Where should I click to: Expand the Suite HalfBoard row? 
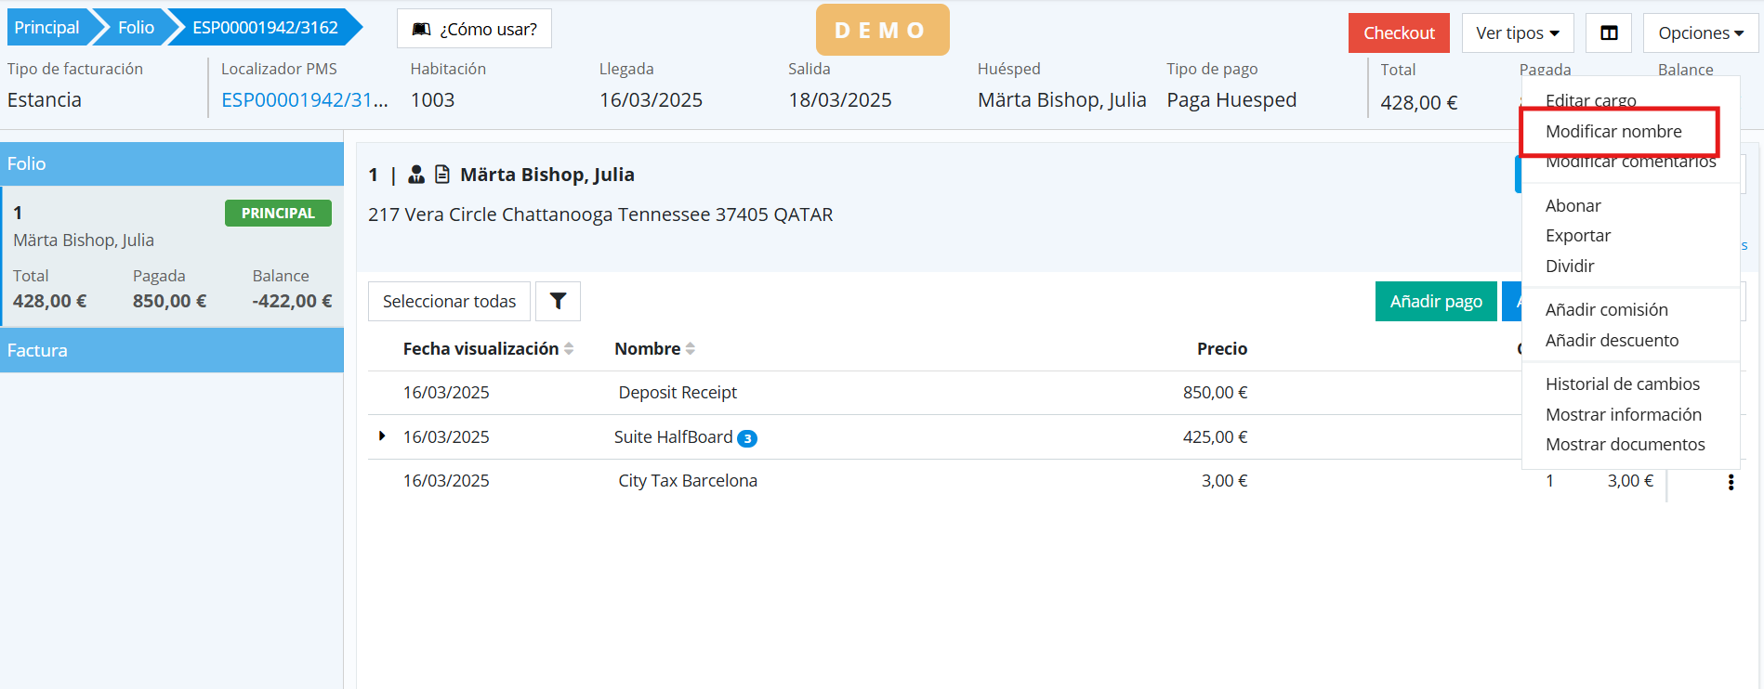(x=382, y=436)
